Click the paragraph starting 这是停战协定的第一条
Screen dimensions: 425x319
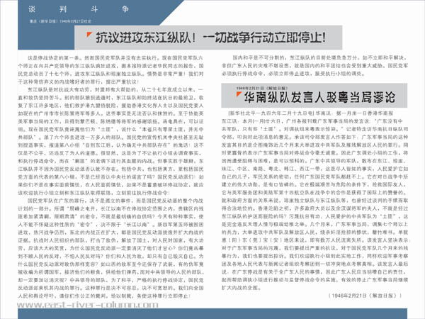tap(111, 69)
